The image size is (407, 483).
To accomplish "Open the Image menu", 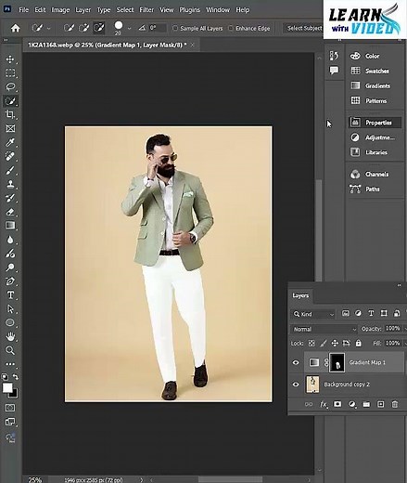I will 60,10.
